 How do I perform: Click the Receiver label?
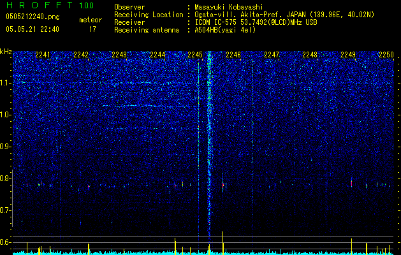[x=129, y=22]
